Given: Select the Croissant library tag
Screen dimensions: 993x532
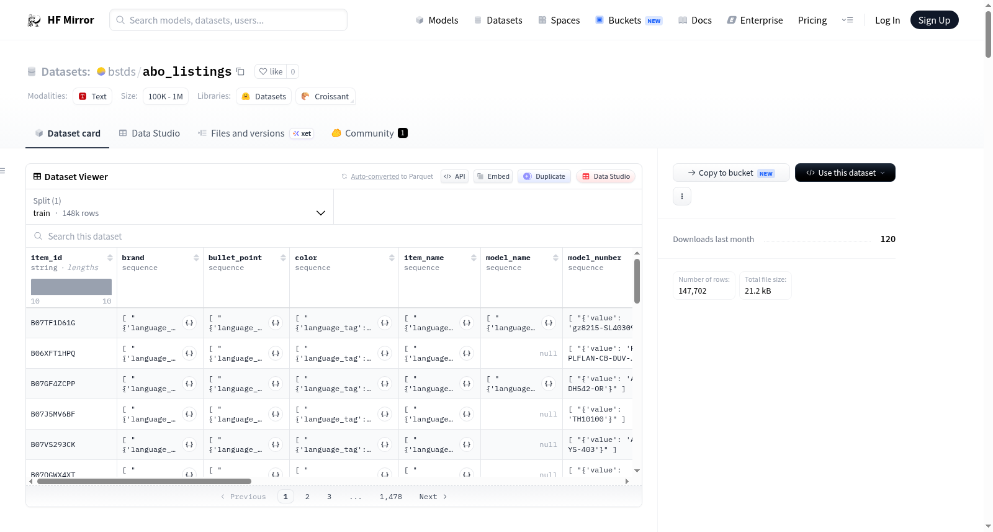Looking at the screenshot, I should pos(325,96).
